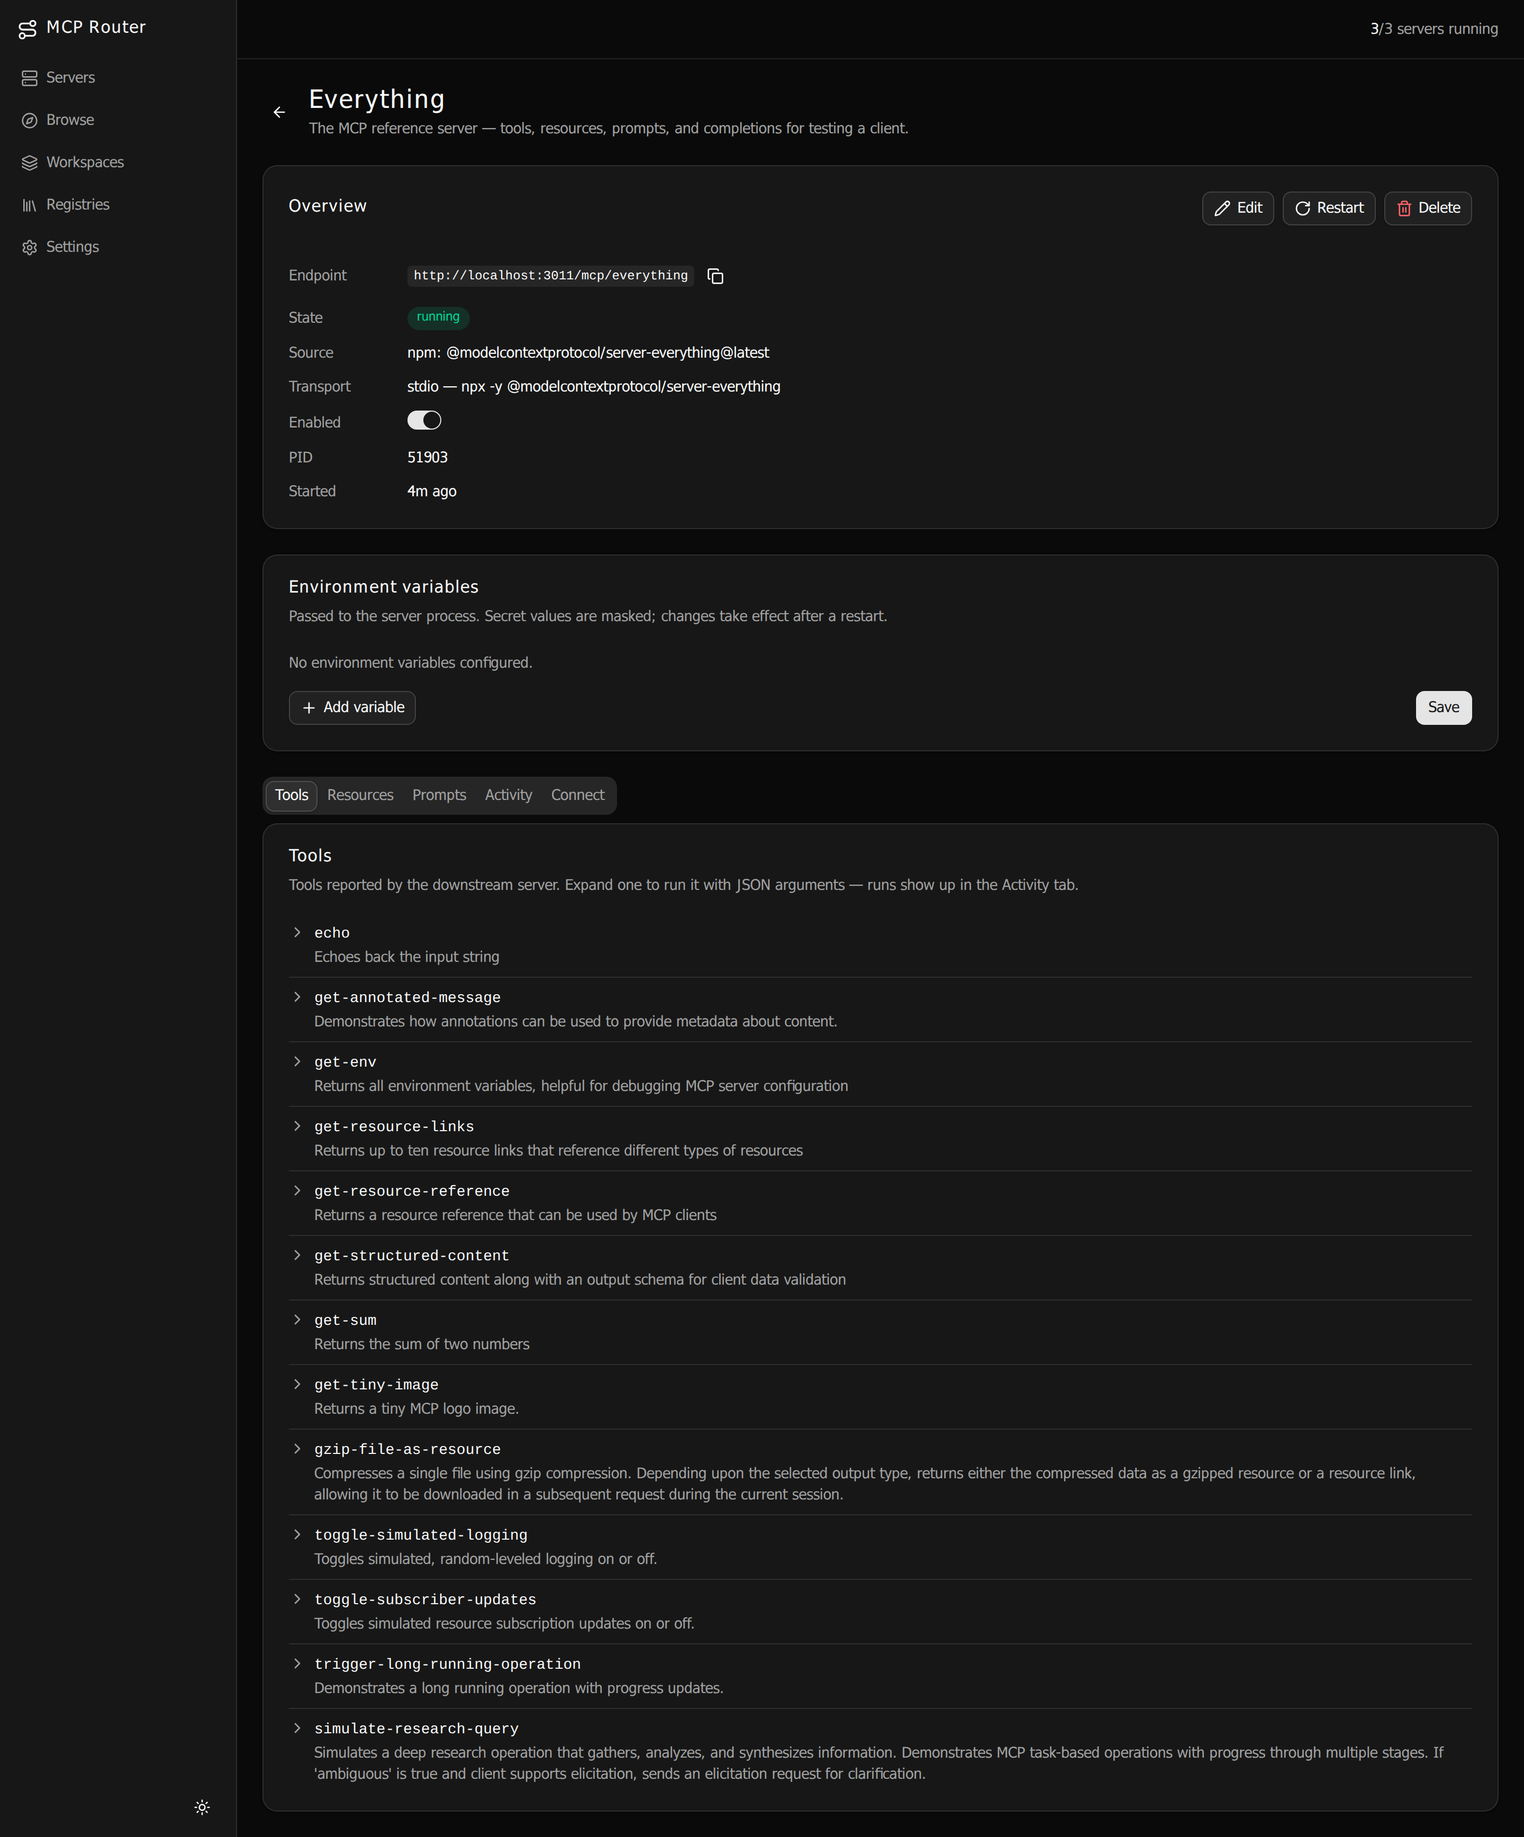Select the Tools tab
The width and height of the screenshot is (1524, 1837).
(x=292, y=795)
